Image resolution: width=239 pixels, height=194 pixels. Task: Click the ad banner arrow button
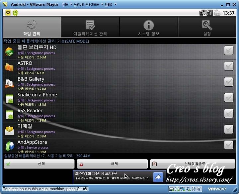click(158, 177)
